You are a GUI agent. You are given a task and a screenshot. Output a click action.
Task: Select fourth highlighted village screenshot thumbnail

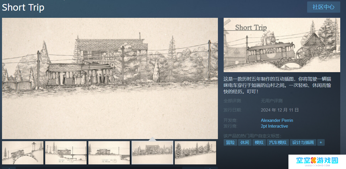pos(152,153)
